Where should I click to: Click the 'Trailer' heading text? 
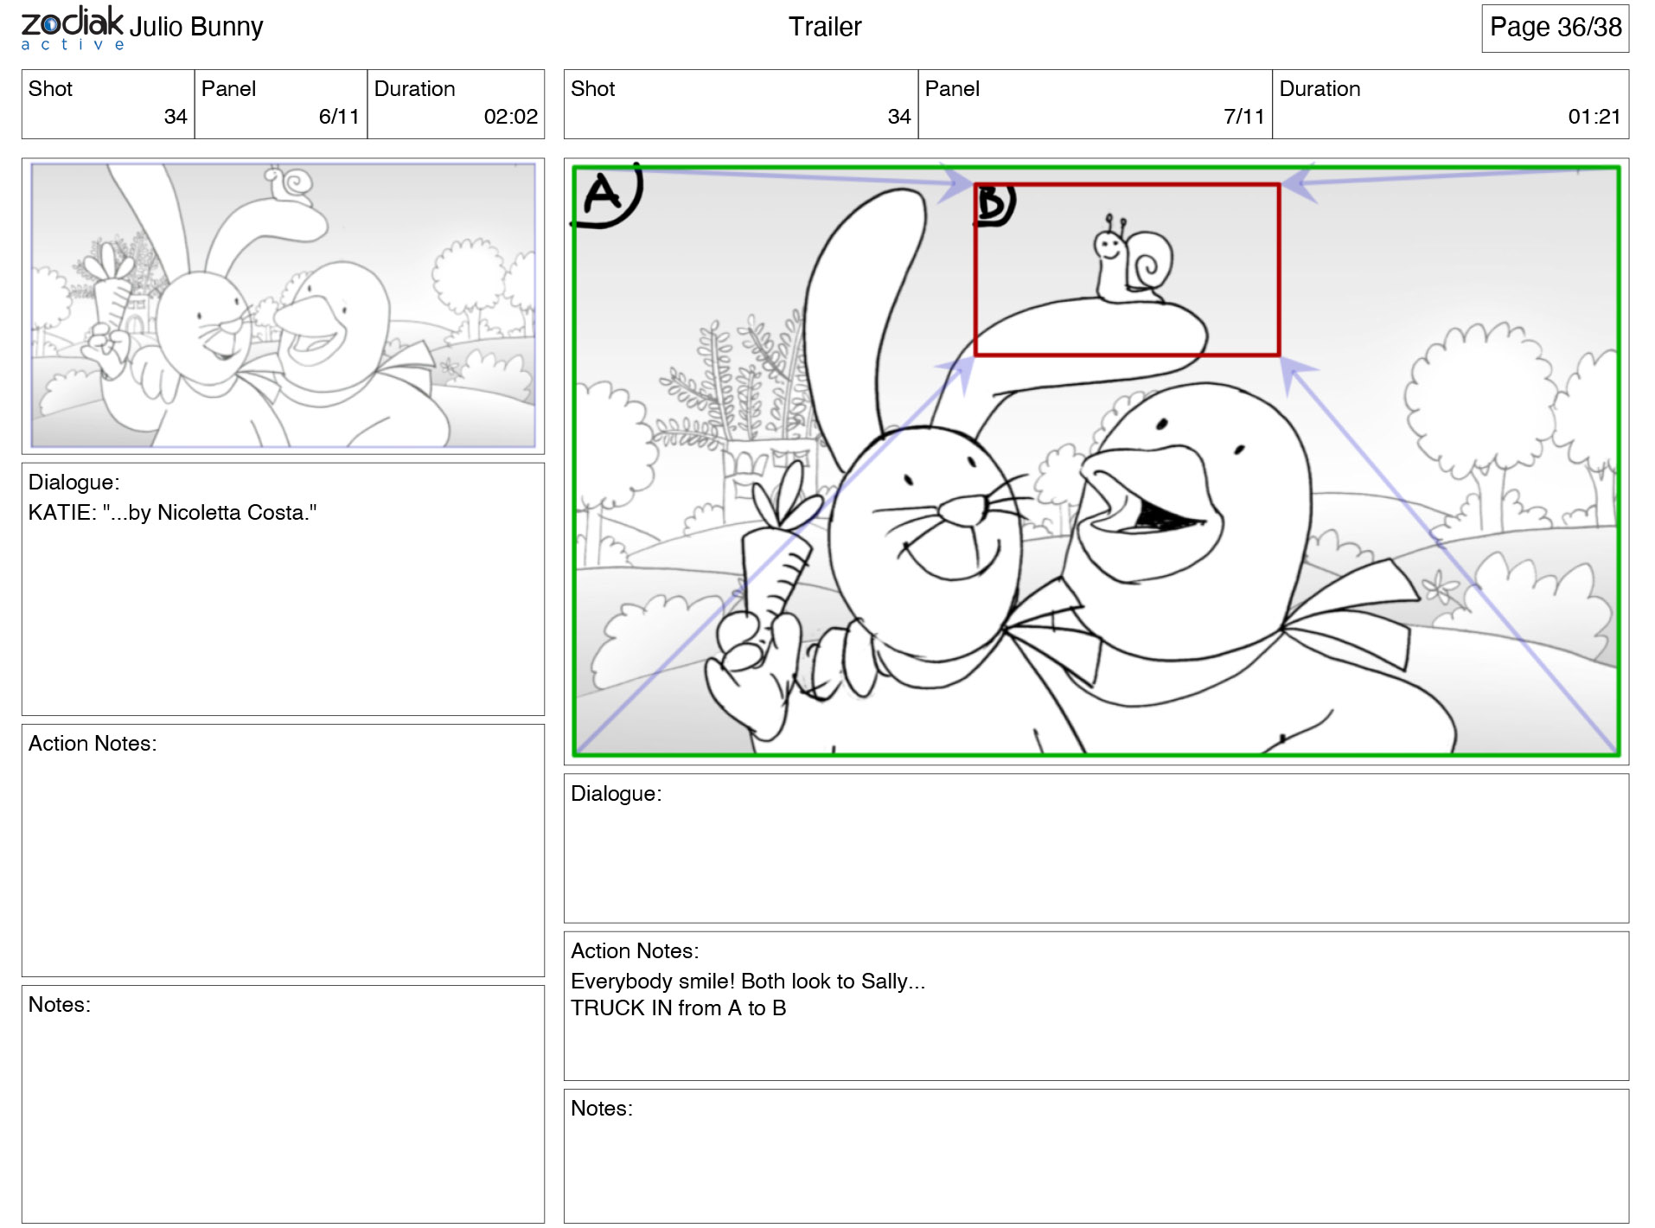[825, 27]
